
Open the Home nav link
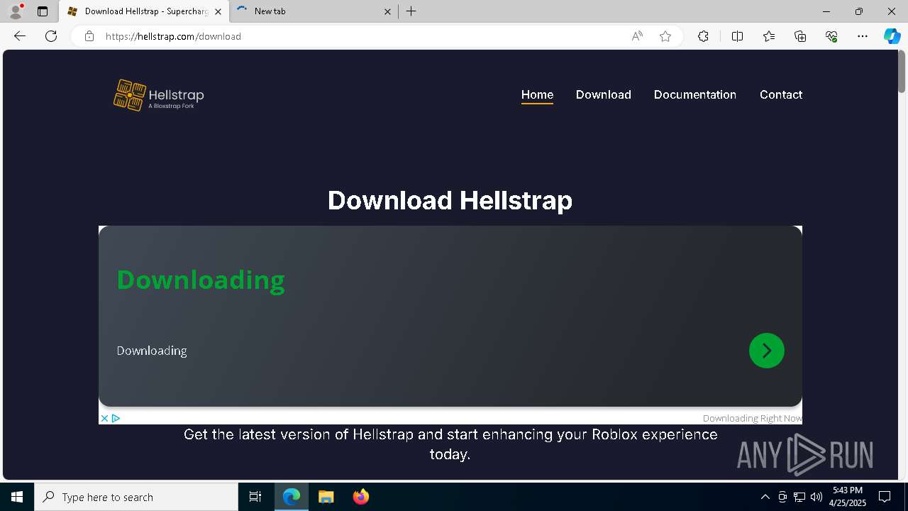tap(537, 94)
